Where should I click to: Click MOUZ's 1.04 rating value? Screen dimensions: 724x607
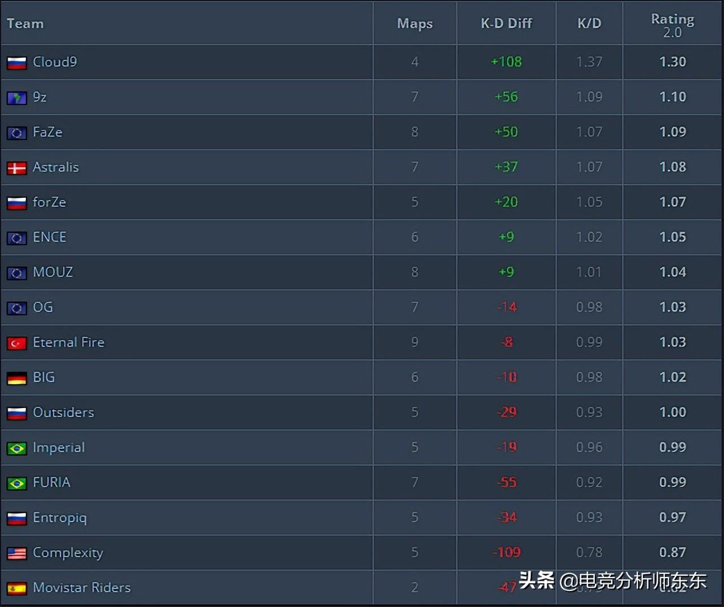[x=673, y=272]
